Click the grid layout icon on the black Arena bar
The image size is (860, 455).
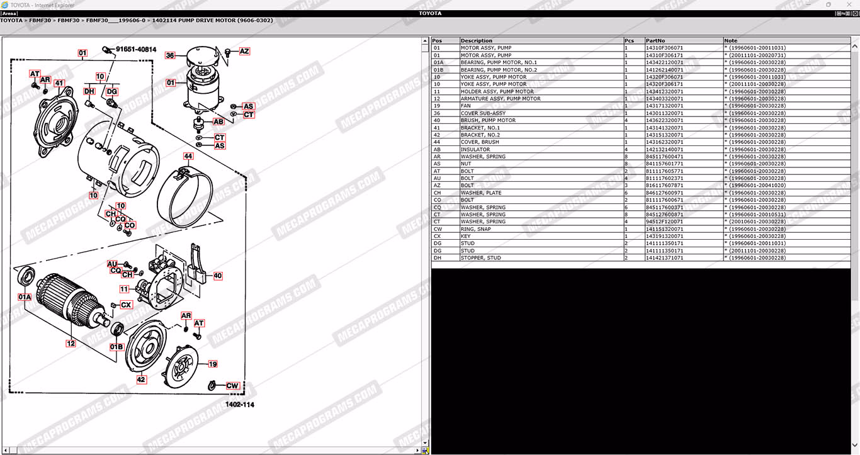tap(840, 13)
